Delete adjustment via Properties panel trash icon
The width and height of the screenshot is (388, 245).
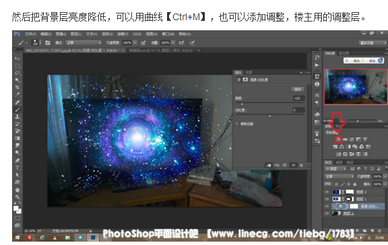(x=301, y=165)
